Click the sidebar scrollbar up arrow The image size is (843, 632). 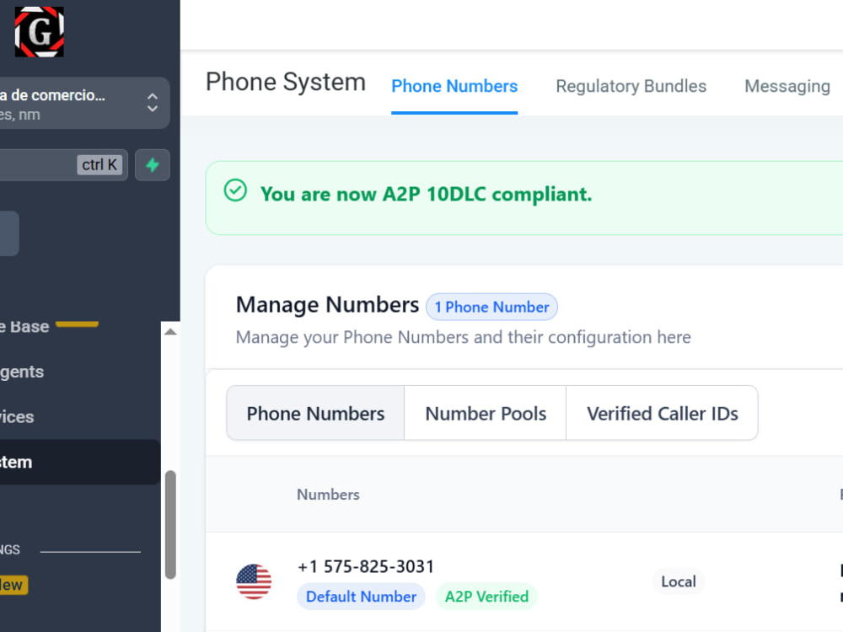170,331
